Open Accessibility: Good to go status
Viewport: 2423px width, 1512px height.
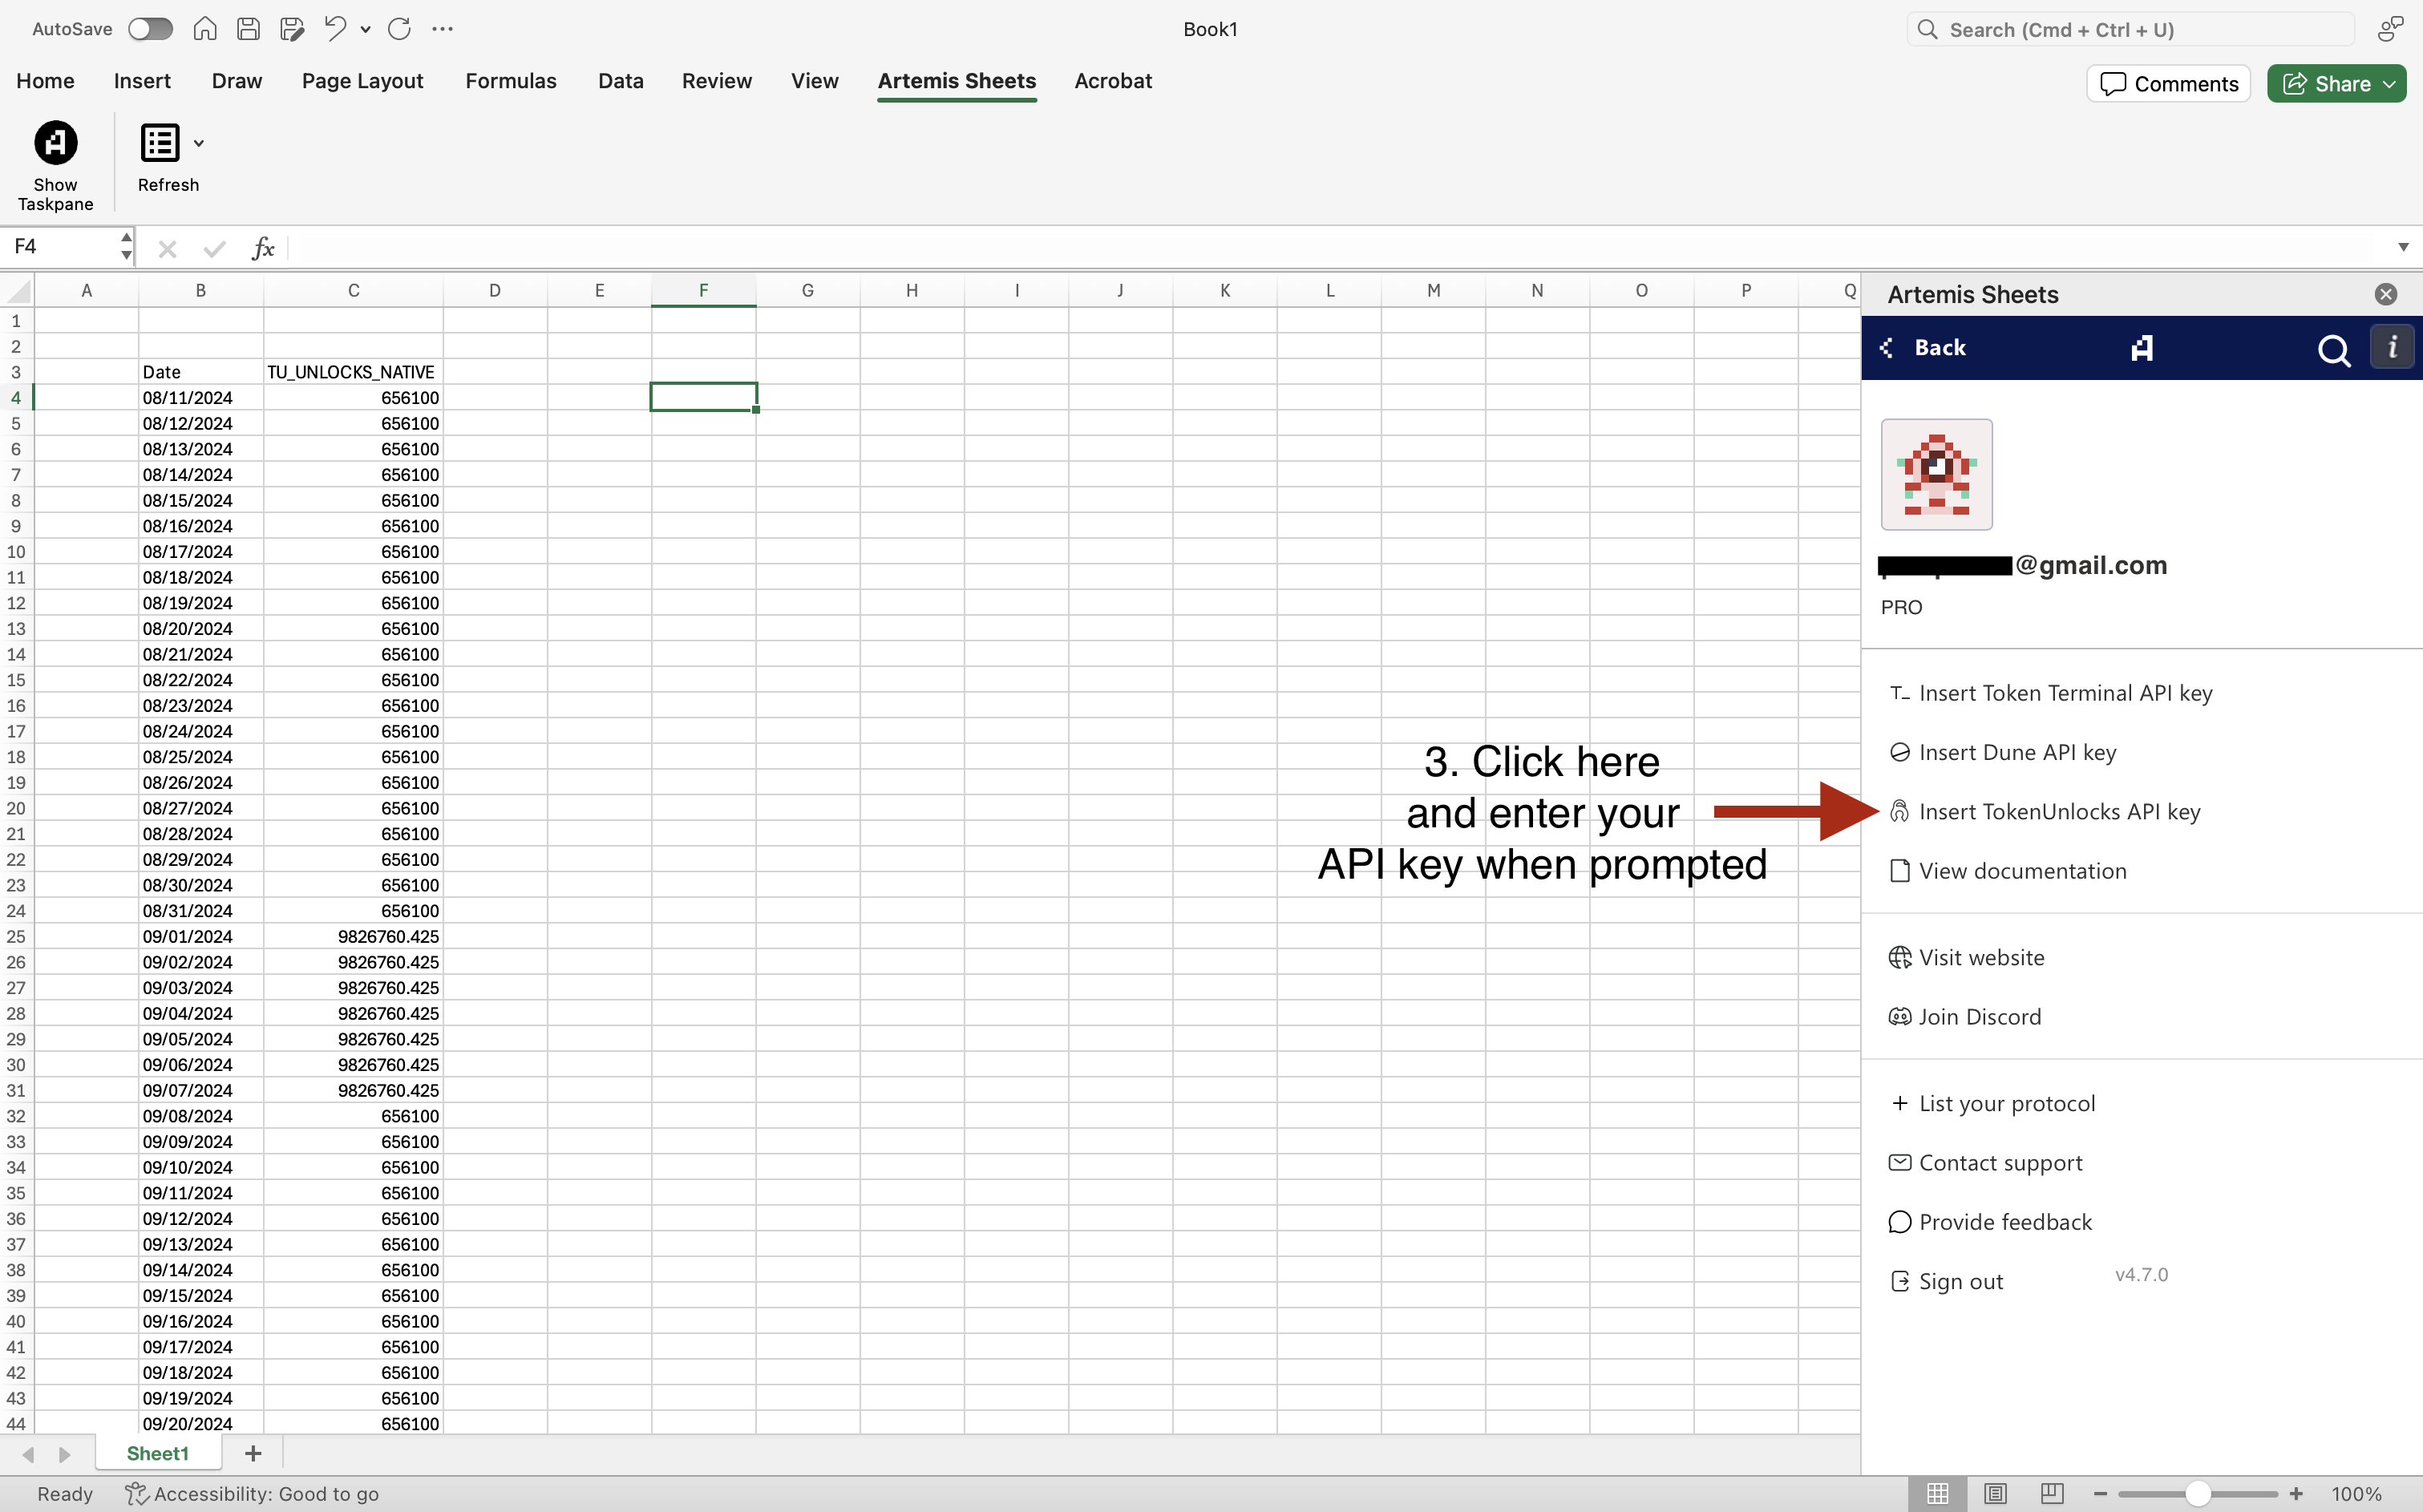point(252,1494)
